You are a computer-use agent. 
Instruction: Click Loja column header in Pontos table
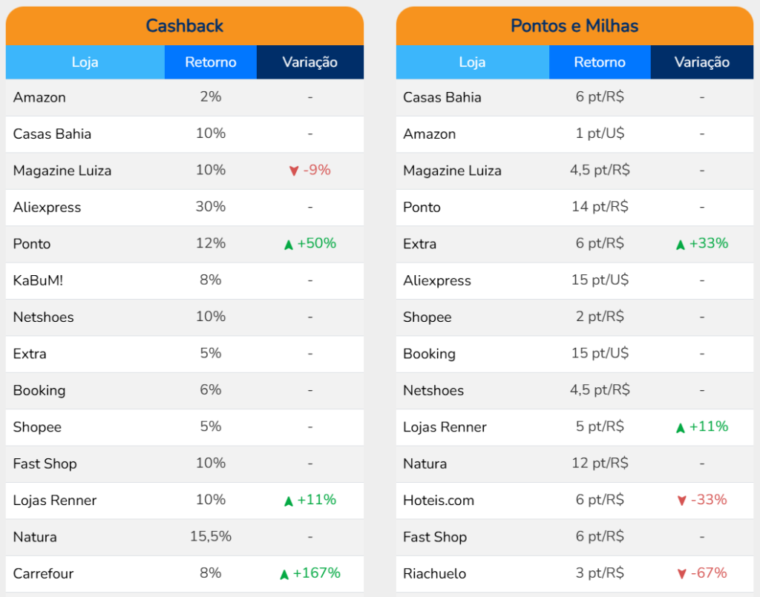[x=472, y=62]
